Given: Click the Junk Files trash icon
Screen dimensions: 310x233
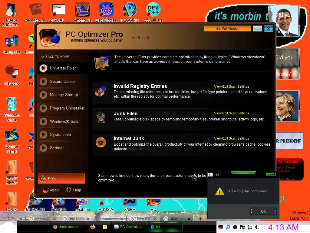Looking at the screenshot, I should 101,117.
